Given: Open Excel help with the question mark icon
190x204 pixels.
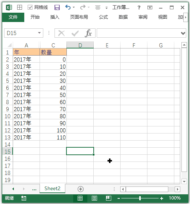Looking at the screenshot, I should click(139, 7).
